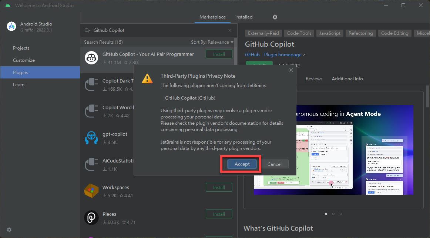Click the Workspaces plugin icon
Screen dimensions: 430x238
[x=91, y=191]
